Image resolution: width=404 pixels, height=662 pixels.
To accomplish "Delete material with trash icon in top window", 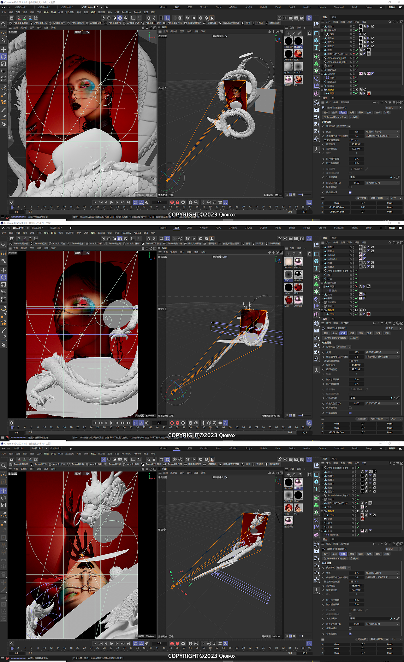I will click(309, 33).
